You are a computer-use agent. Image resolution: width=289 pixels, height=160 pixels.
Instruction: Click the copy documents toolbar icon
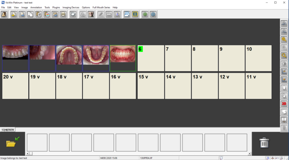[x=30, y=14]
